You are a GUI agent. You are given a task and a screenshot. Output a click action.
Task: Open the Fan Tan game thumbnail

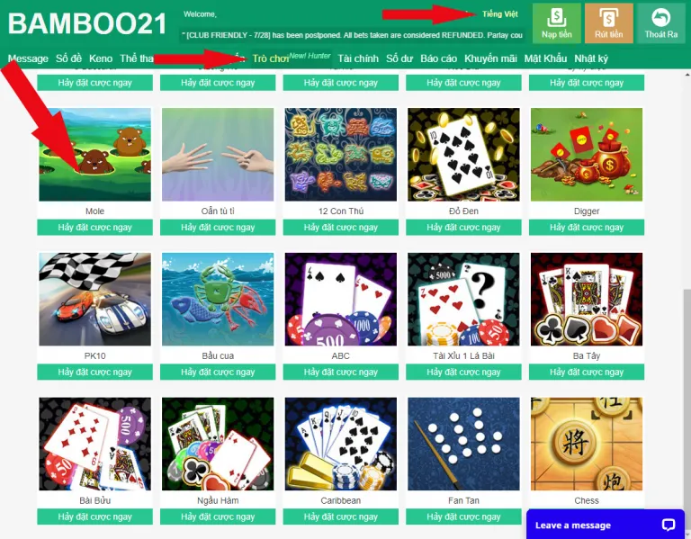coord(463,444)
